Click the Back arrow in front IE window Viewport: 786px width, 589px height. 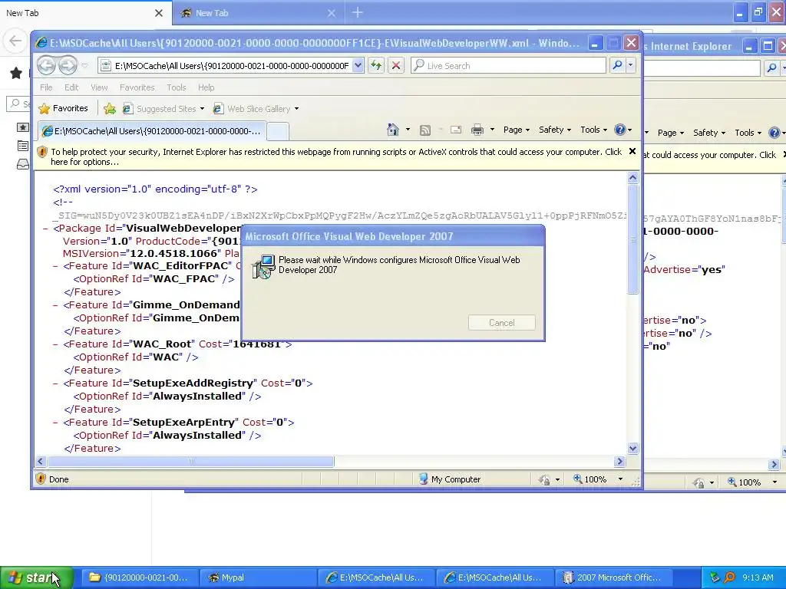(x=46, y=65)
